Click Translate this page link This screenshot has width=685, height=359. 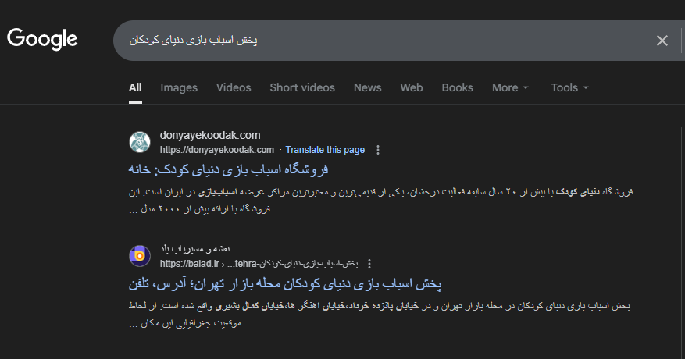tap(325, 150)
